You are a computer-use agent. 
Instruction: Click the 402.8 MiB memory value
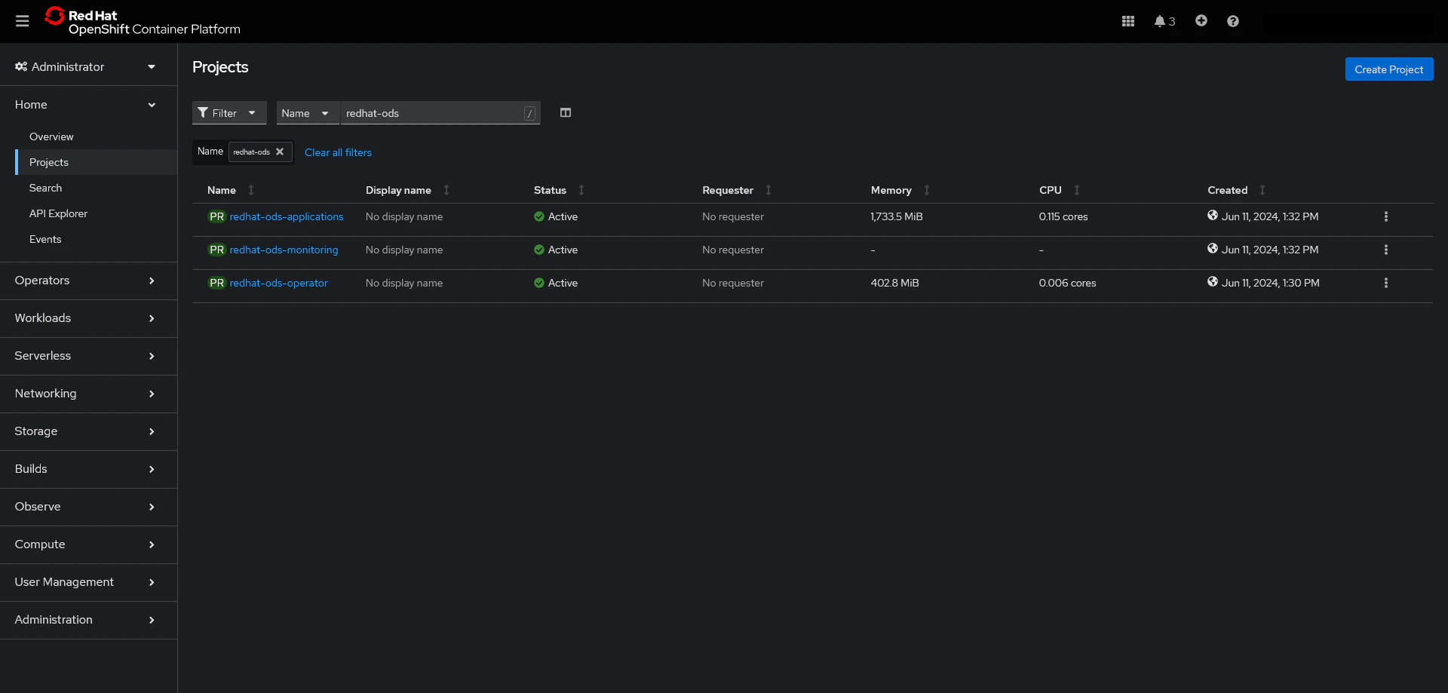(x=894, y=283)
